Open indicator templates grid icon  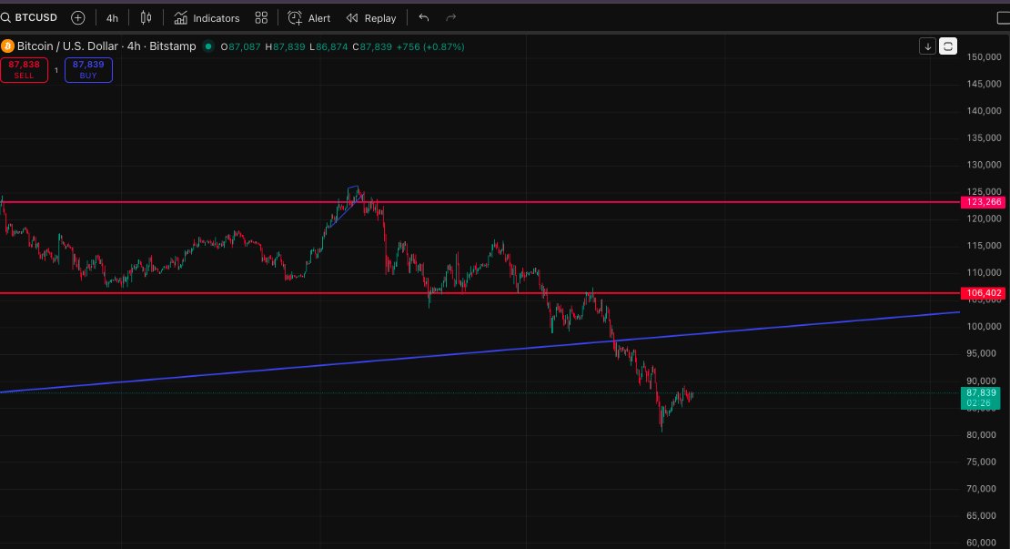[261, 18]
